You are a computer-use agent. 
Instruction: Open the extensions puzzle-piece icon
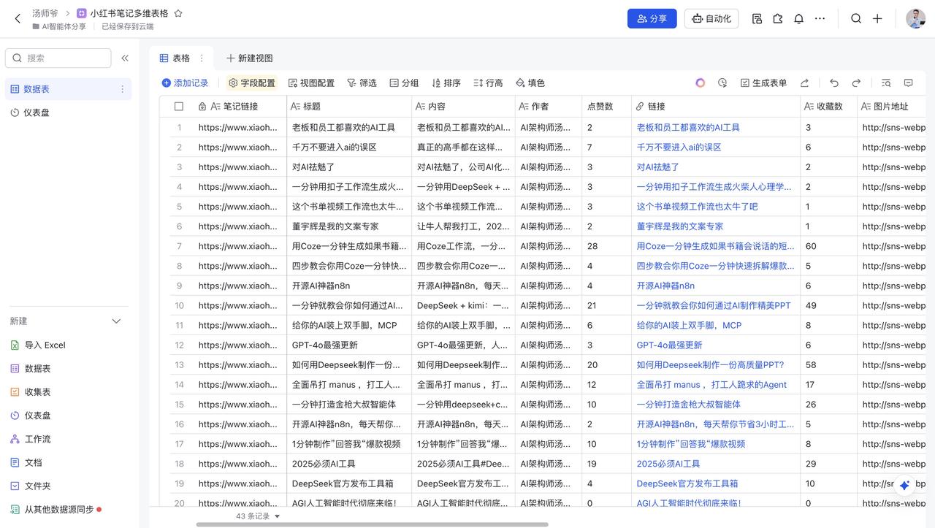click(778, 19)
